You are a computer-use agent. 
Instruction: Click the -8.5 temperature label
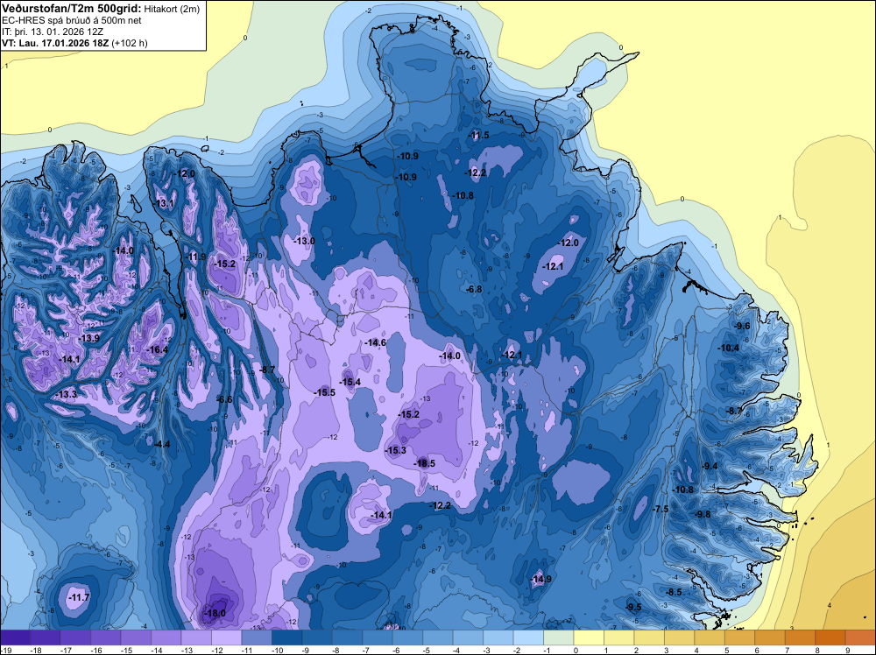674,593
